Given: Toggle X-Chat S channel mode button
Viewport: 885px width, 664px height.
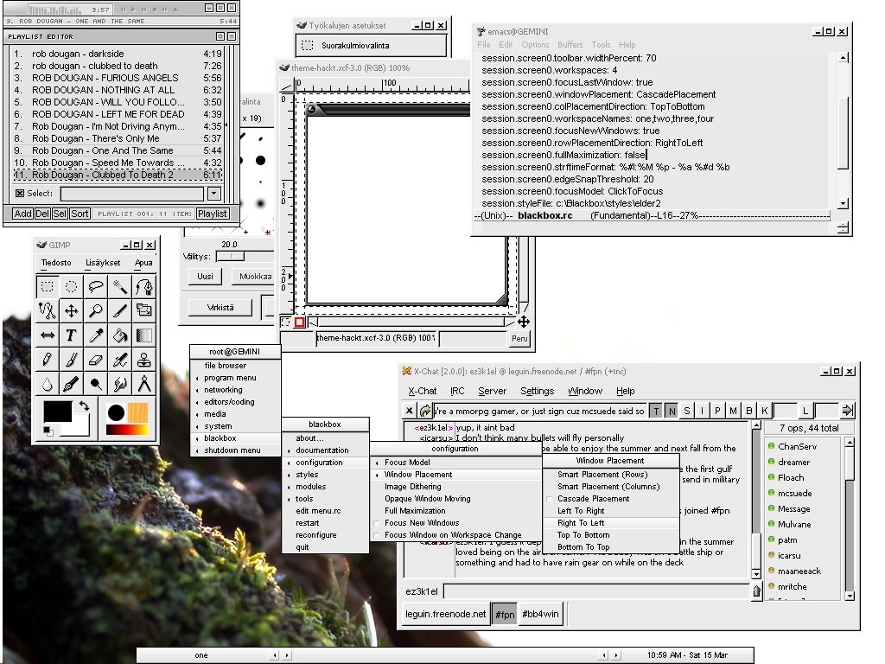Looking at the screenshot, I should (687, 411).
